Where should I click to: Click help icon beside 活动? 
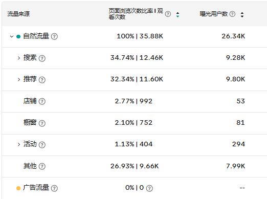click(x=42, y=145)
